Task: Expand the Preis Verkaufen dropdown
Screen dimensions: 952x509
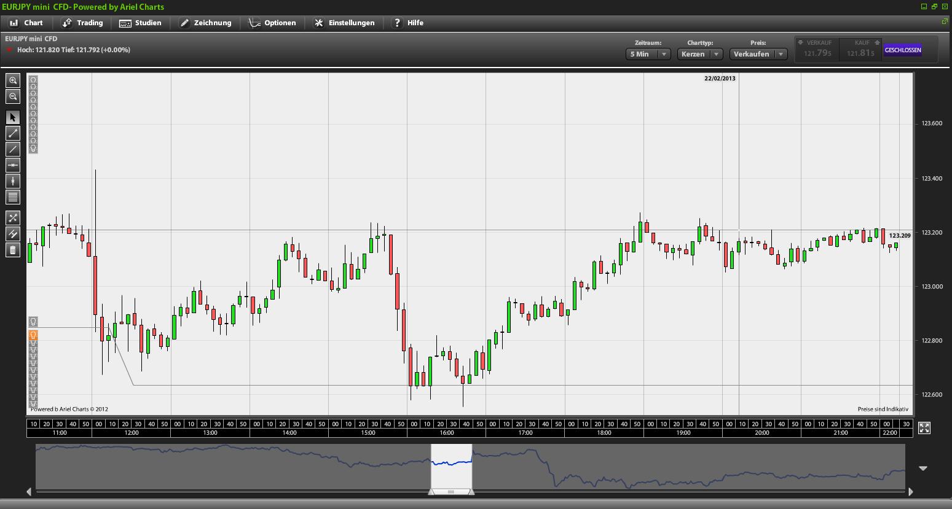Action: [758, 54]
